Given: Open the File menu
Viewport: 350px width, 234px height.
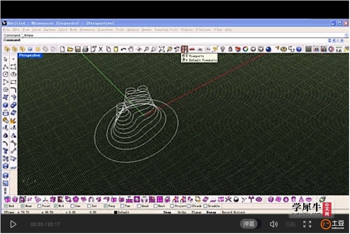Looking at the screenshot, I should 6,29.
